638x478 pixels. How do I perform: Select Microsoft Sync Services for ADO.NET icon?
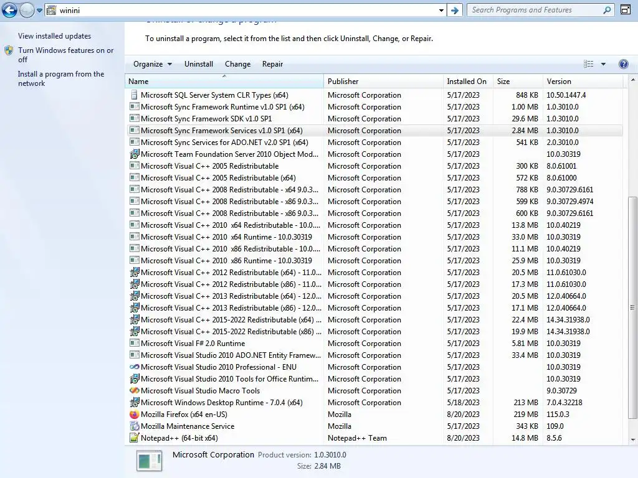click(135, 143)
